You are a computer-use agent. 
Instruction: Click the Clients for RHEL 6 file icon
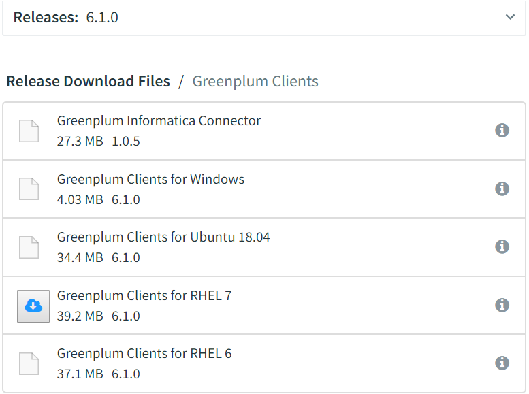pyautogui.click(x=29, y=363)
